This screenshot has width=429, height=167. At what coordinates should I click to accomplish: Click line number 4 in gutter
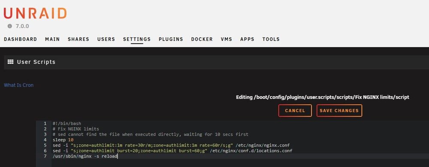point(45,140)
